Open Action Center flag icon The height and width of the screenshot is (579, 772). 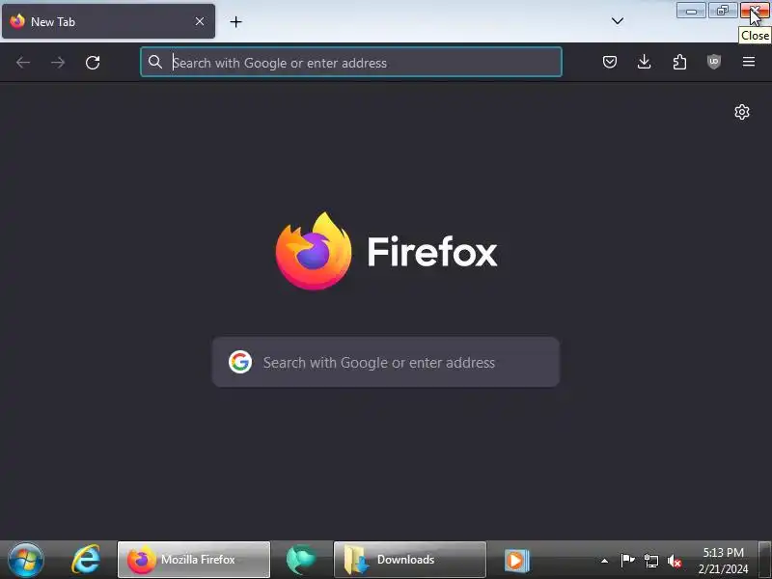click(627, 561)
